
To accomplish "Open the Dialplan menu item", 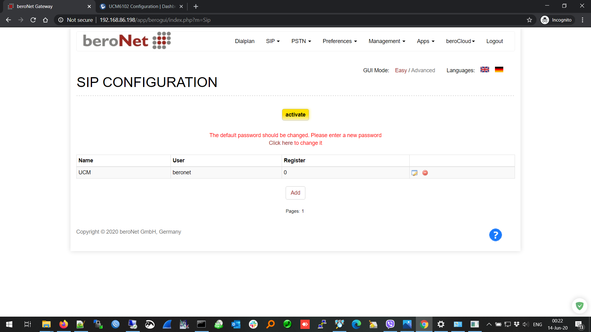I will [x=244, y=41].
